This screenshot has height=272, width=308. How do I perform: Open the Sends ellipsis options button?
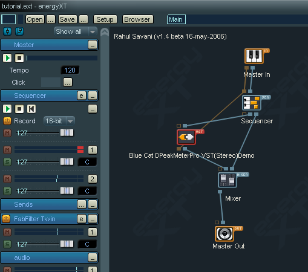(82, 204)
